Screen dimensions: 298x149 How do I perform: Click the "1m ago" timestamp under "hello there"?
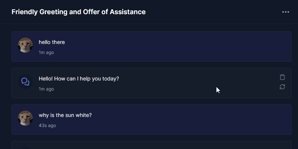tap(46, 53)
